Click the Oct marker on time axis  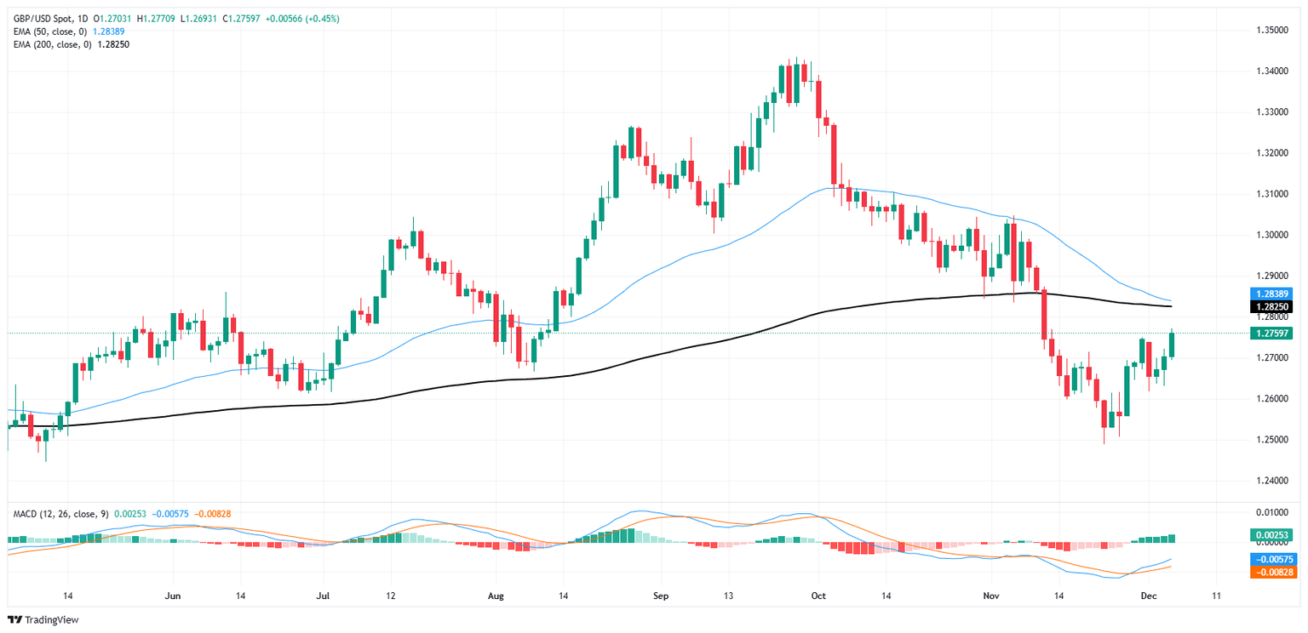pyautogui.click(x=819, y=596)
